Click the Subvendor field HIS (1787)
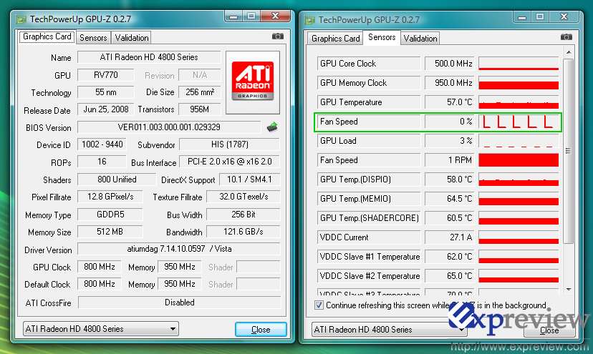This screenshot has height=354, width=593. pyautogui.click(x=230, y=144)
